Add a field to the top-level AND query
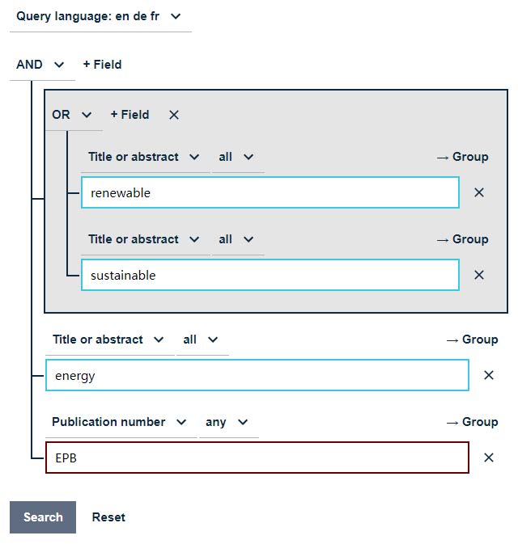This screenshot has width=518, height=544. pyautogui.click(x=103, y=65)
